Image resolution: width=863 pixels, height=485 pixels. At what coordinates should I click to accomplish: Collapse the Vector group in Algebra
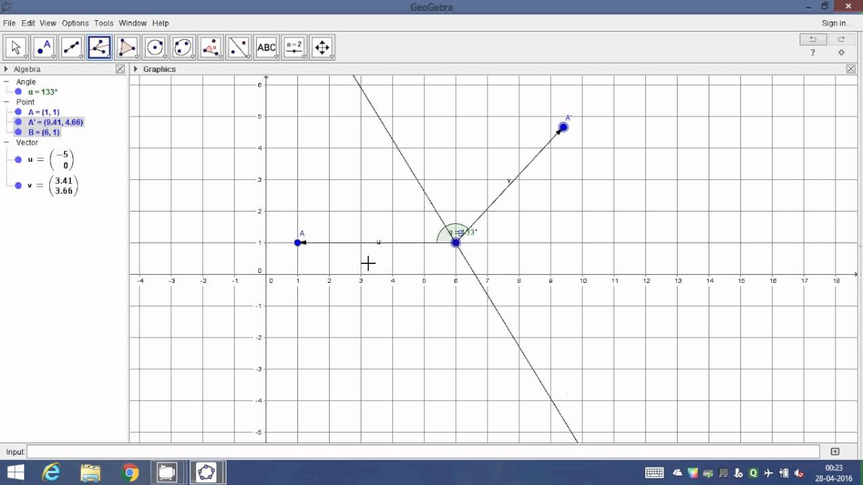click(7, 142)
